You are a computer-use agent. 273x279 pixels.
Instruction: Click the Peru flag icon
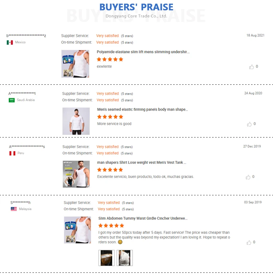pyautogui.click(x=12, y=153)
